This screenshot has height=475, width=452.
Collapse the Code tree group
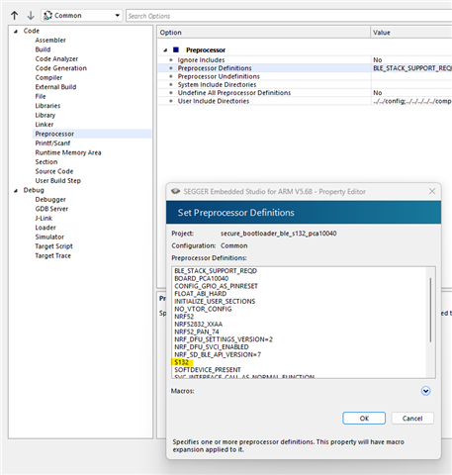(16, 32)
